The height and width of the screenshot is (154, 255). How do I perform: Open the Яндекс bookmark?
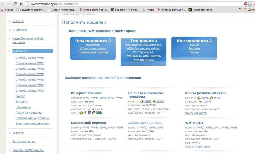[7, 10]
